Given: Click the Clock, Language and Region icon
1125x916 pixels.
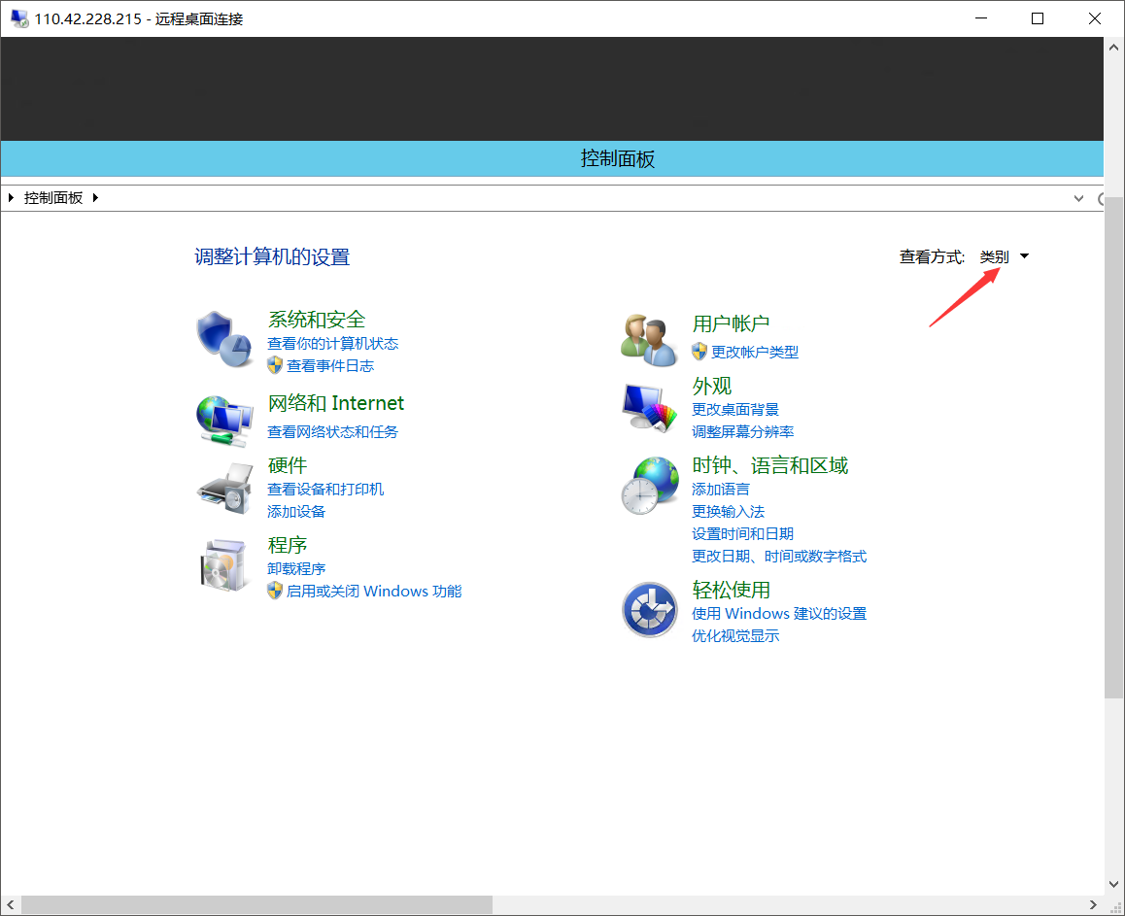Looking at the screenshot, I should click(x=649, y=485).
